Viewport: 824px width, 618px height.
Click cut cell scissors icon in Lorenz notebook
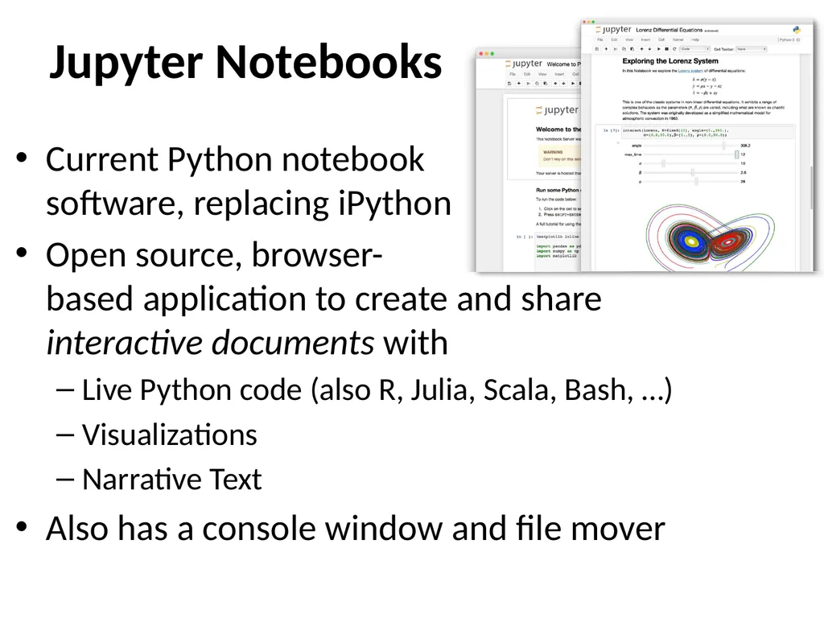tap(616, 49)
